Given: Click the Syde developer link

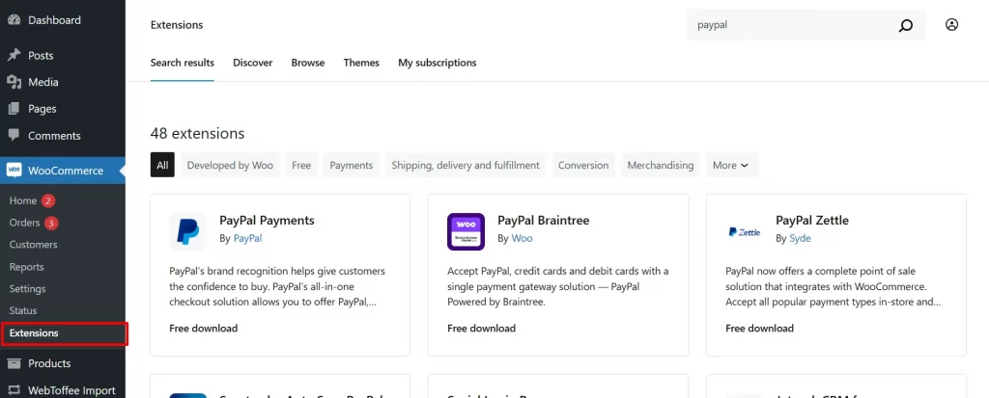Looking at the screenshot, I should 800,238.
